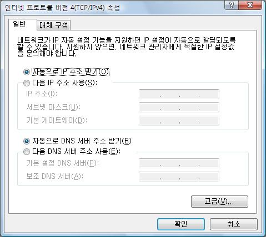This screenshot has height=237, width=266.
Task: Close the TCP/IPv4 properties dialog
Action: click(x=250, y=5)
